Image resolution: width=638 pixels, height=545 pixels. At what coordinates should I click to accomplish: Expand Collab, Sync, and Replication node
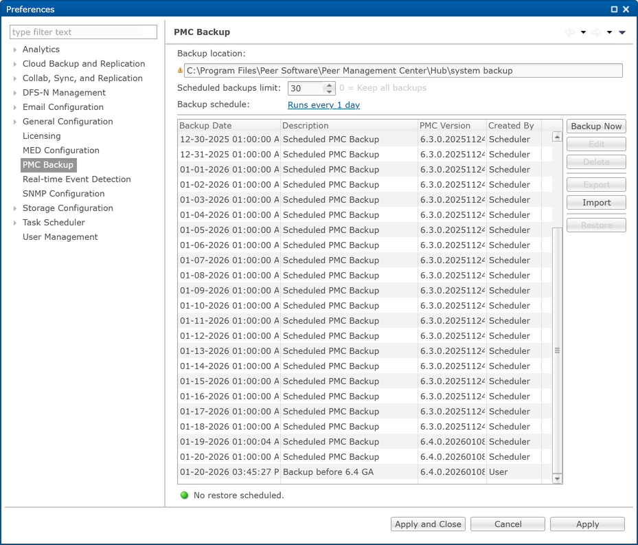[14, 78]
